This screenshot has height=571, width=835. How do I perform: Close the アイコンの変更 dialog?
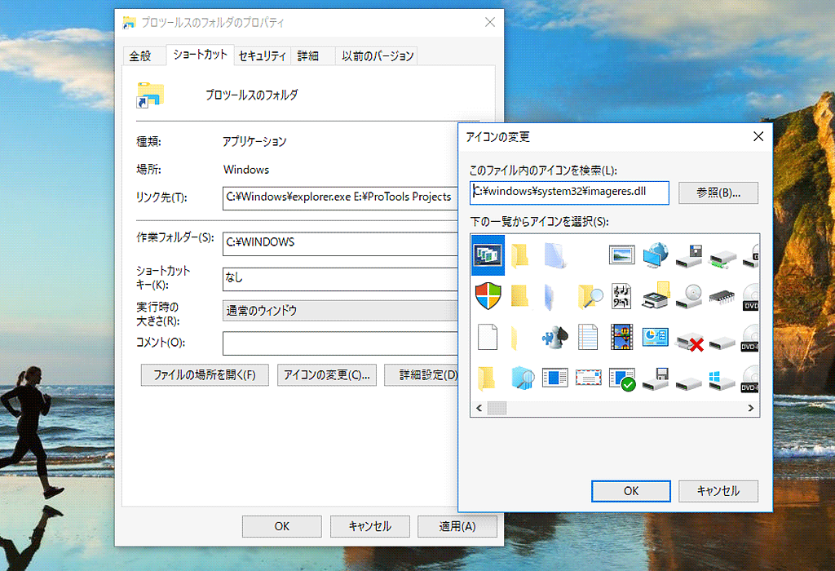click(758, 136)
